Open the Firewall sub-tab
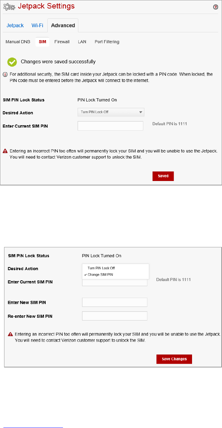The height and width of the screenshot is (428, 222). pos(62,42)
